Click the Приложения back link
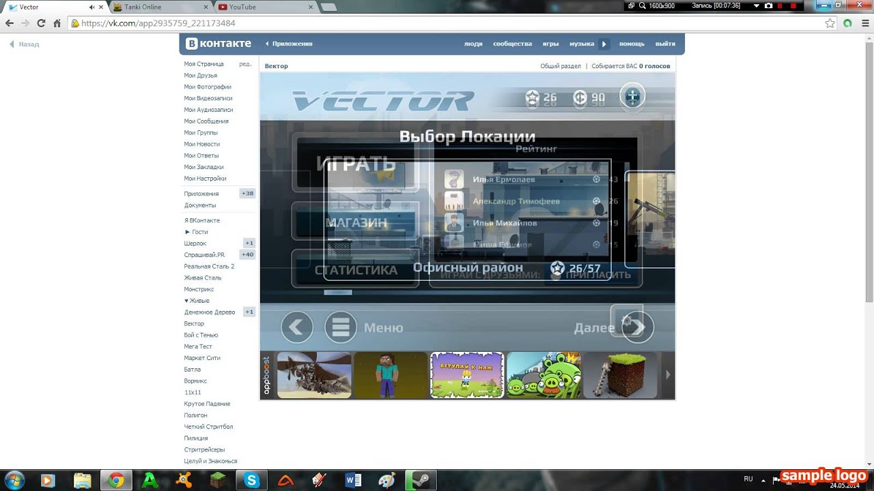This screenshot has height=491, width=874. pyautogui.click(x=289, y=44)
